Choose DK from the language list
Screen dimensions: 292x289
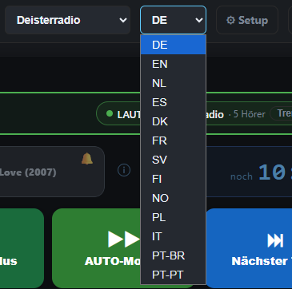click(173, 121)
